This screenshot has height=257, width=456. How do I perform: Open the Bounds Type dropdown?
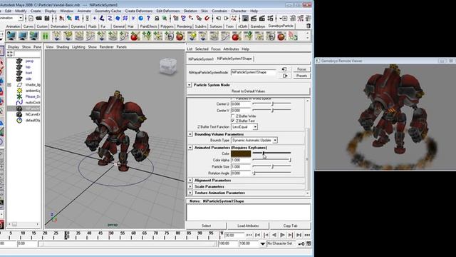275,140
